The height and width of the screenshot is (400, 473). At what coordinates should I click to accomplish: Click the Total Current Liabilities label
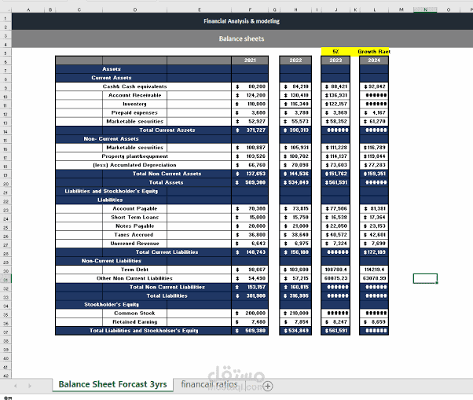pos(167,252)
